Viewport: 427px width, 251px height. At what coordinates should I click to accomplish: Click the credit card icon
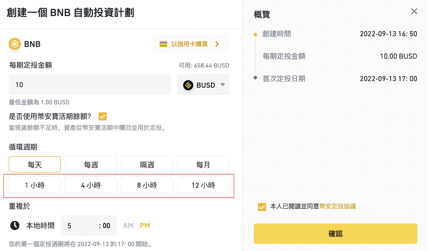(x=163, y=44)
